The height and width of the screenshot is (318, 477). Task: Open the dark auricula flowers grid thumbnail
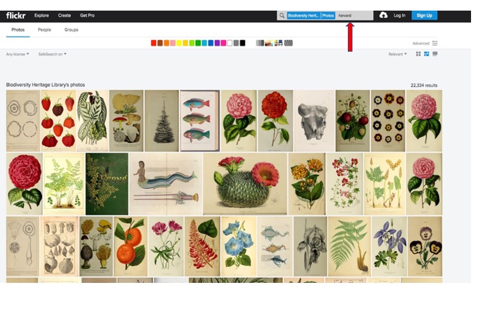pos(388,121)
